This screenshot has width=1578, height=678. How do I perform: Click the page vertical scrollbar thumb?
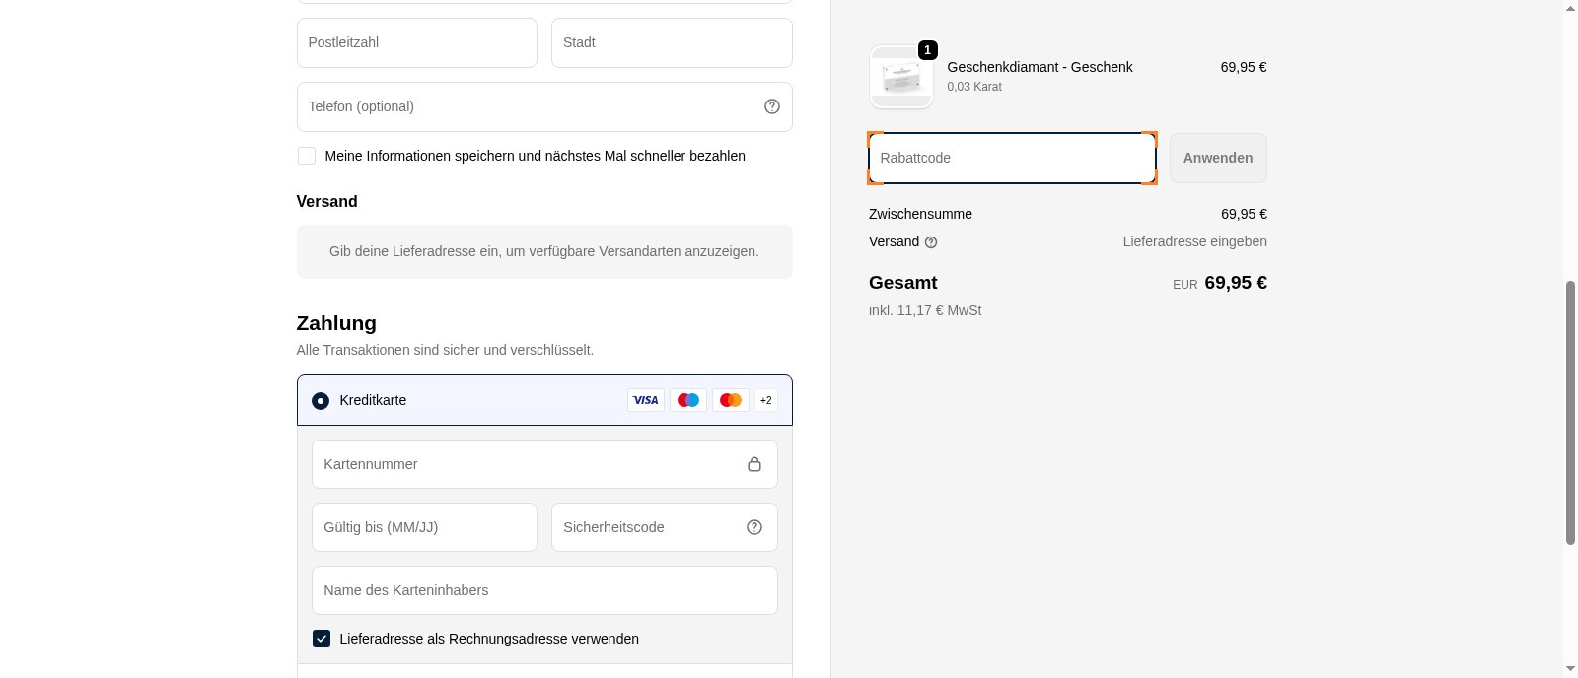pos(1570,412)
